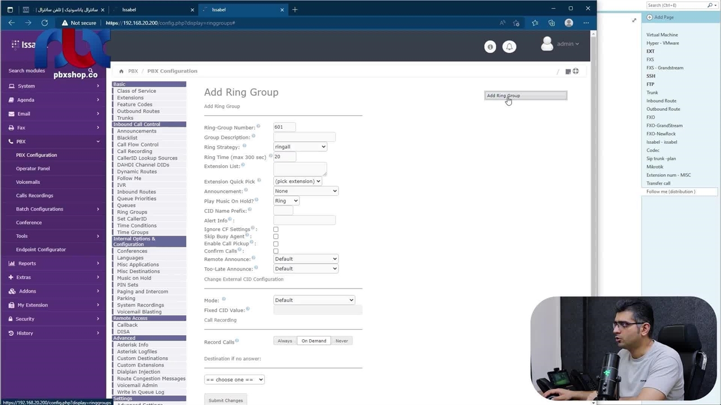Click the notifications bell icon

509,47
